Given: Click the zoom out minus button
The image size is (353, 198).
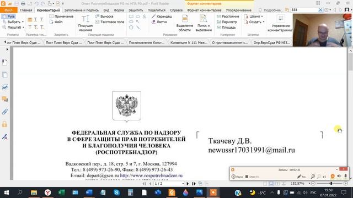Looking at the screenshot, I should pyautogui.click(x=313, y=183).
